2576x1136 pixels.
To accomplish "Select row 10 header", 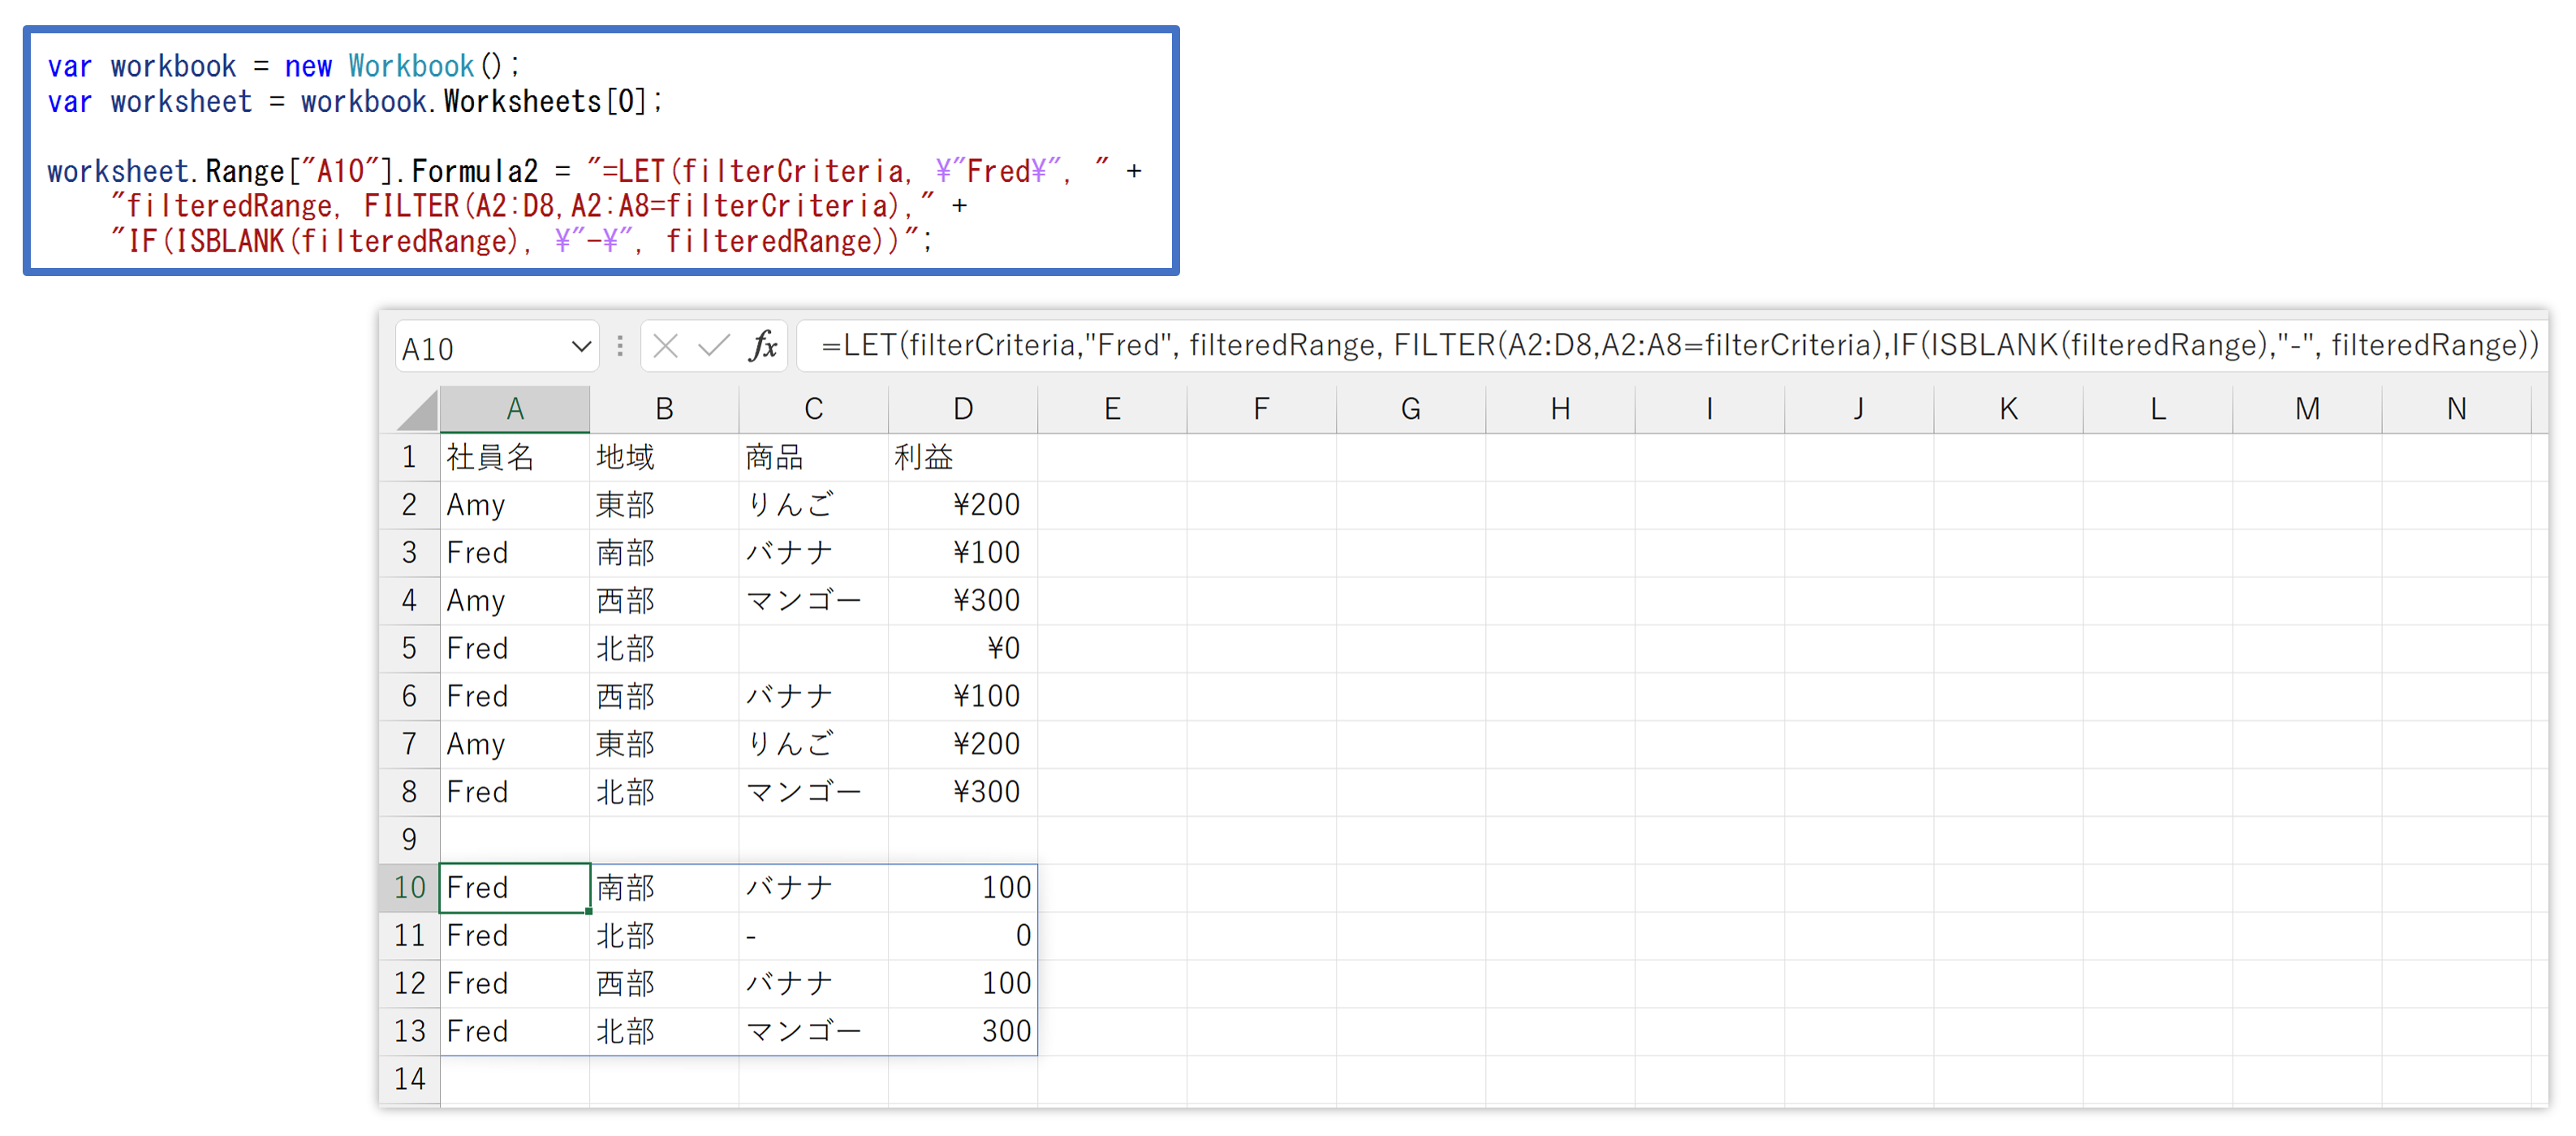I will tap(409, 888).
